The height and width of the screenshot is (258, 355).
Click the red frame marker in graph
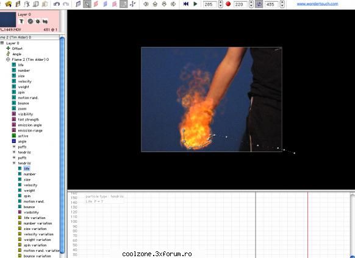point(307,225)
